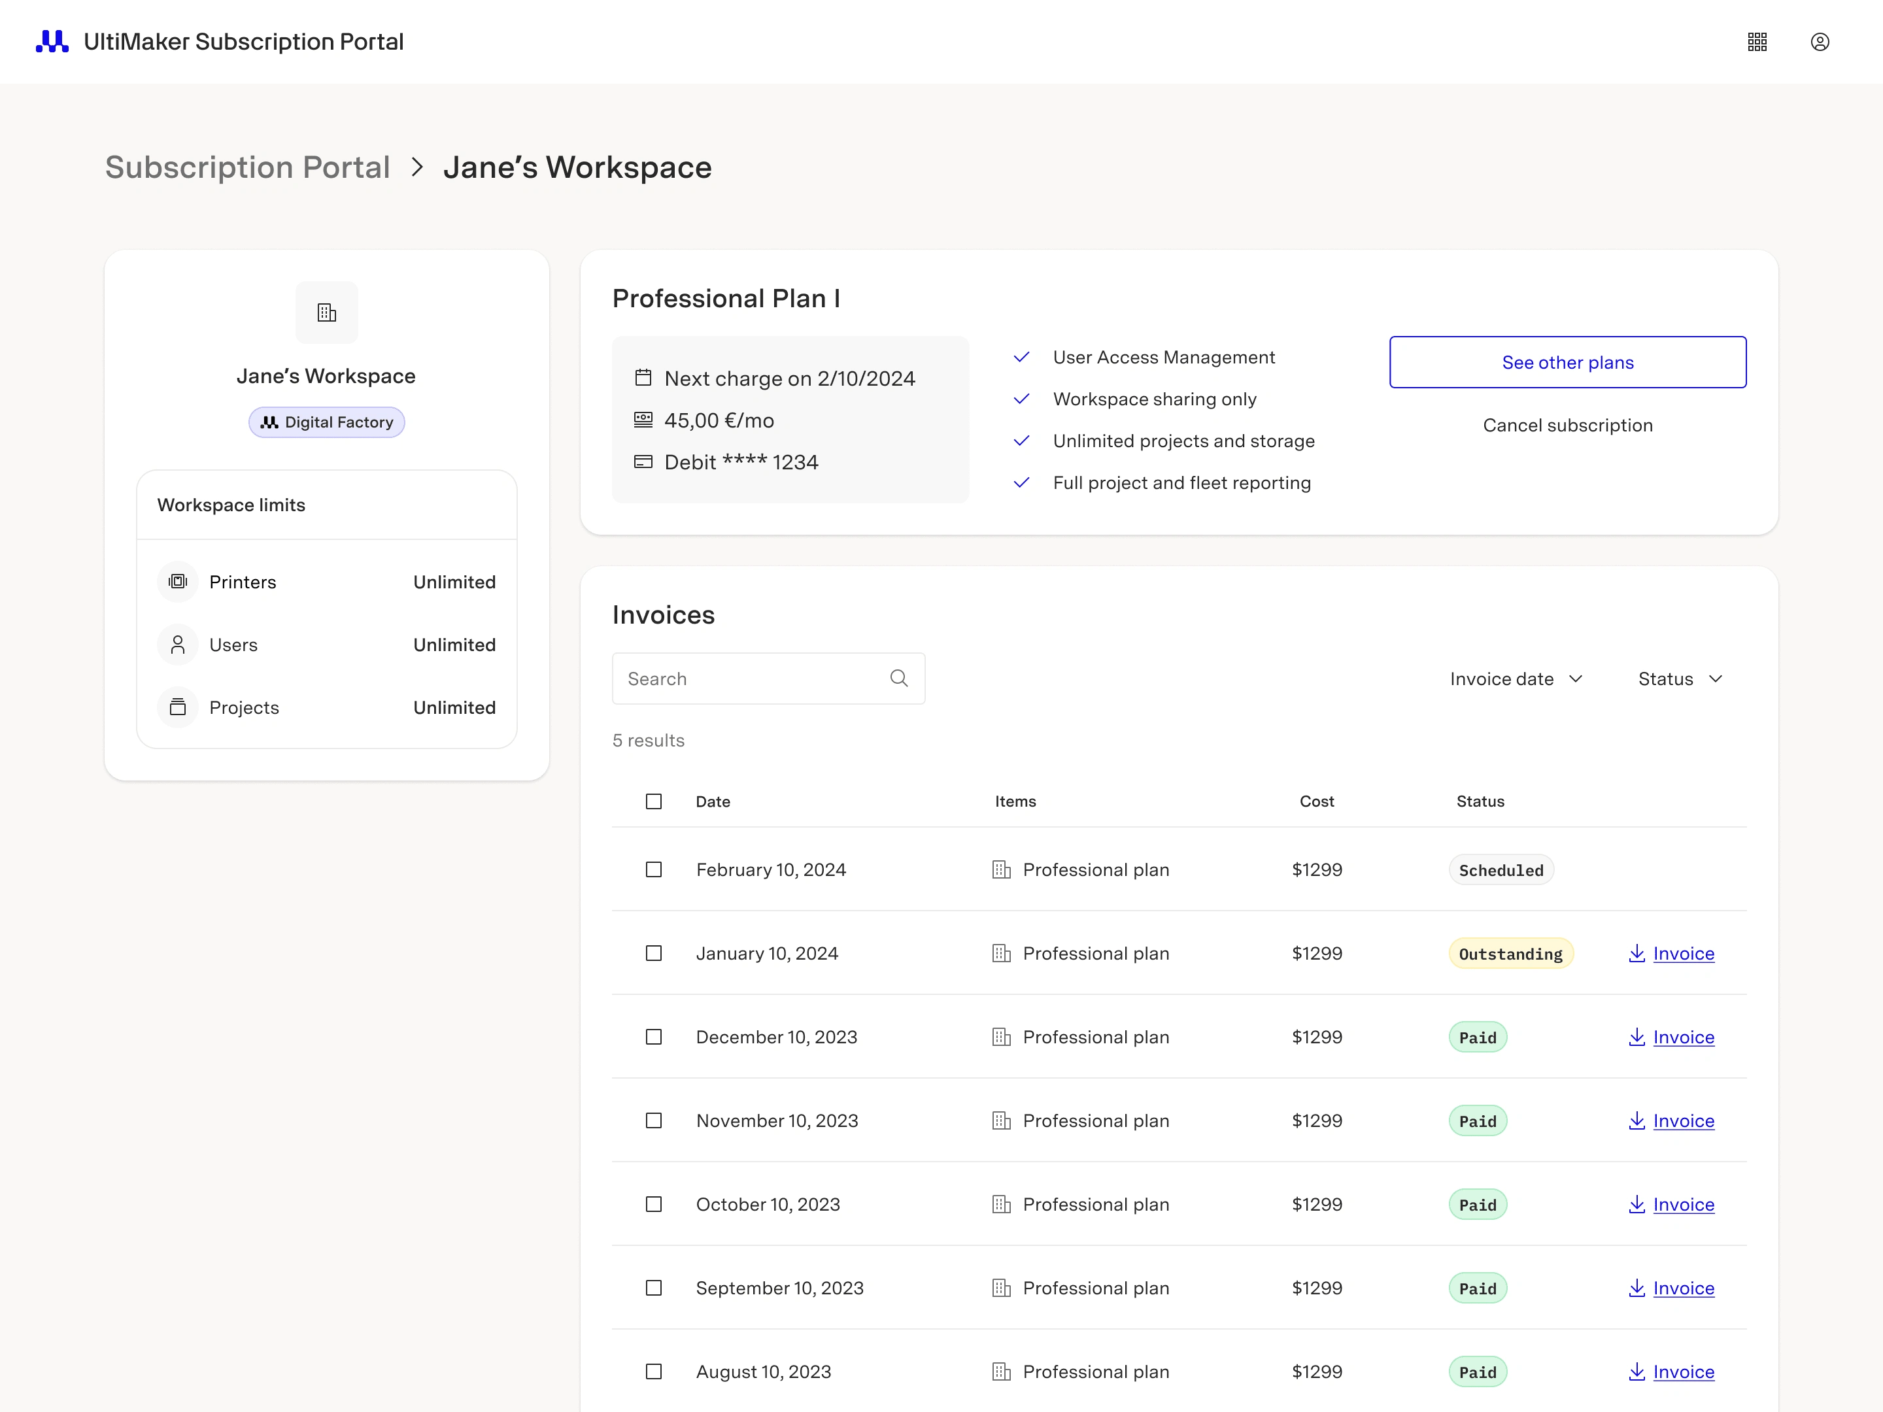
Task: Click the printers icon in workspace limits
Action: 178,581
